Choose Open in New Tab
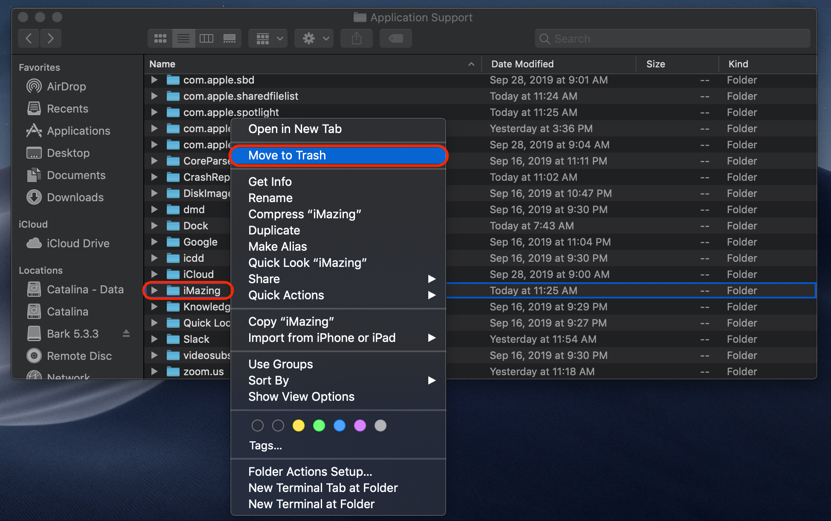Viewport: 831px width, 521px height. [295, 129]
